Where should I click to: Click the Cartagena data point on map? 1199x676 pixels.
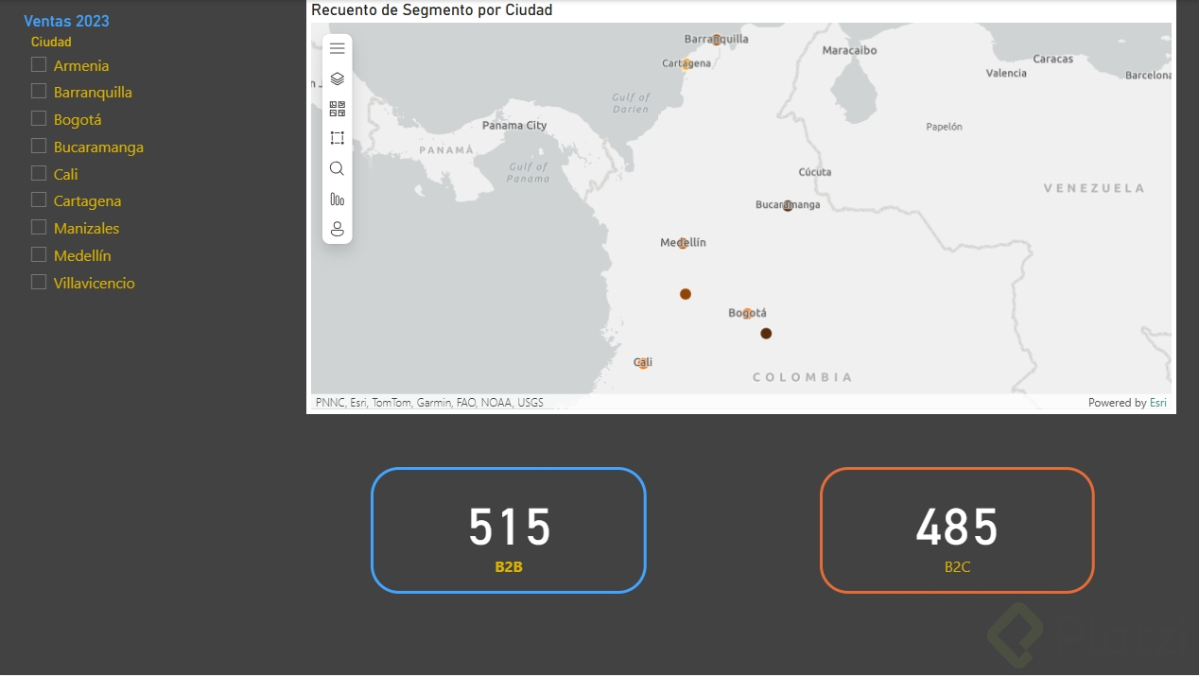(686, 64)
